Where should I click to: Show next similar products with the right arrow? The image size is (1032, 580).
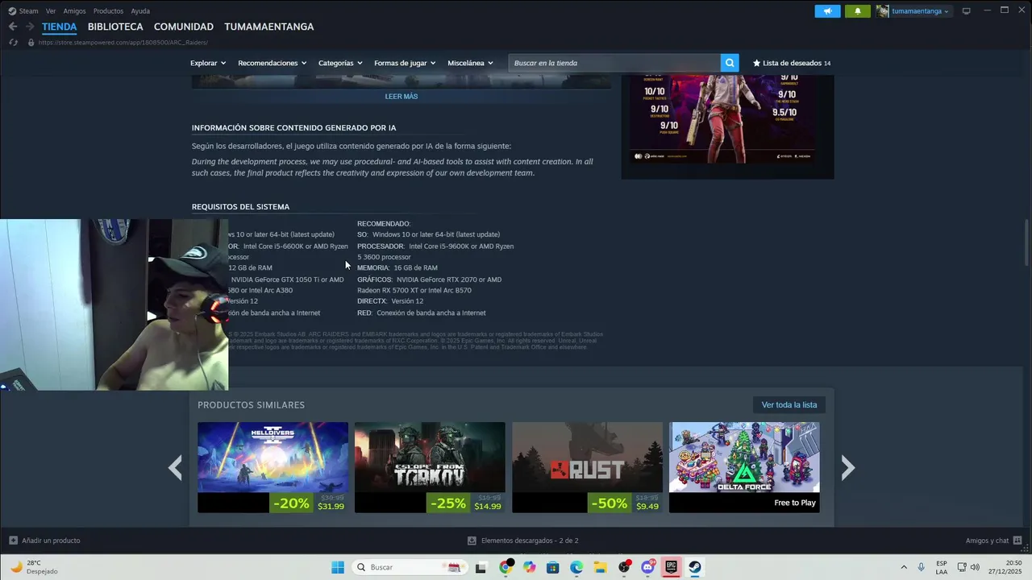[847, 467]
